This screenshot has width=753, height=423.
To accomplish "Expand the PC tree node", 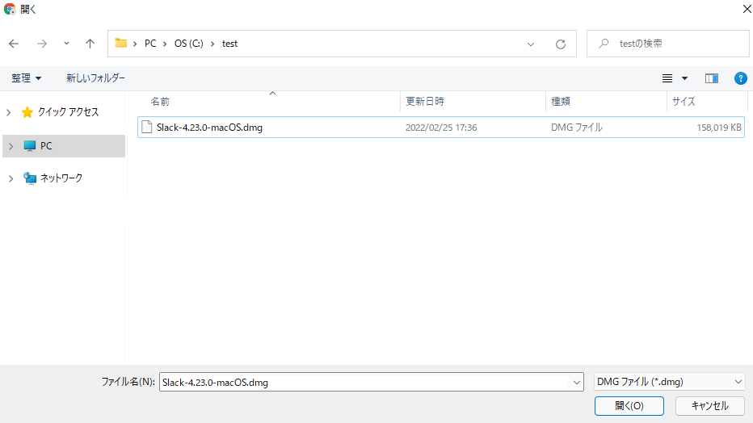I will tap(11, 146).
